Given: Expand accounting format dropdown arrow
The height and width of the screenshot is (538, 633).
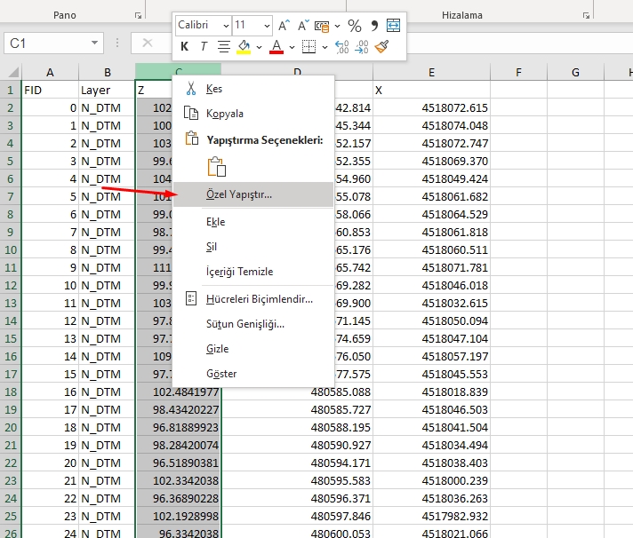Looking at the screenshot, I should click(x=337, y=26).
